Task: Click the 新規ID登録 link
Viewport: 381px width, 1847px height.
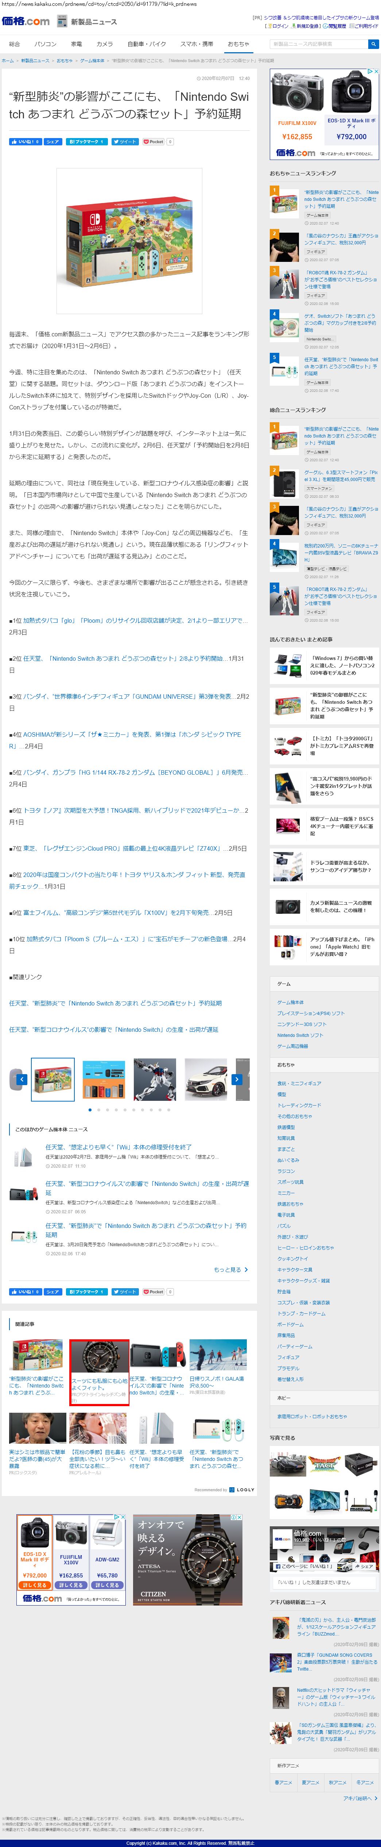Action: click(x=308, y=26)
